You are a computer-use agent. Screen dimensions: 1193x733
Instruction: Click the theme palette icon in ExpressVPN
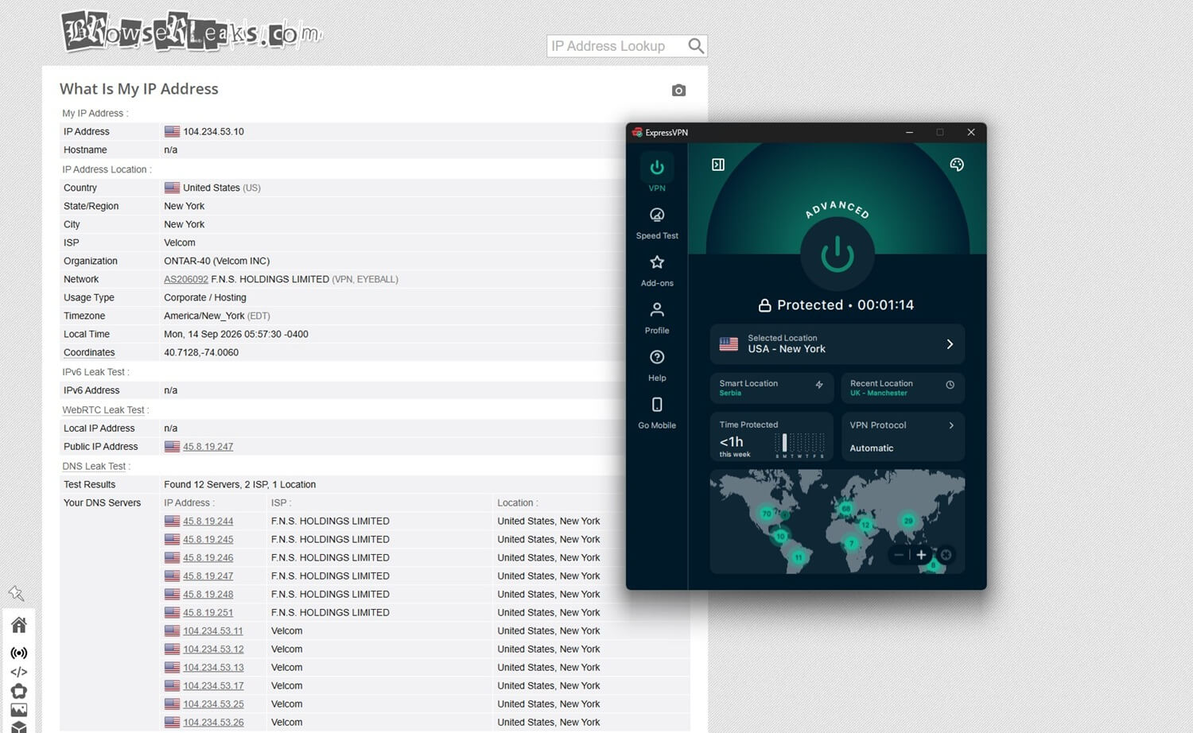point(957,165)
